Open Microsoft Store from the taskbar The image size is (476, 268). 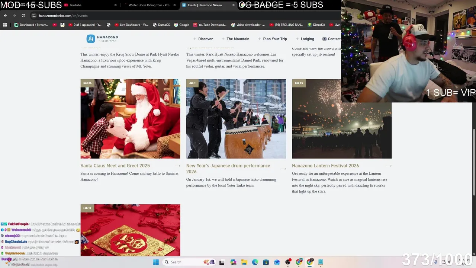coord(266,262)
